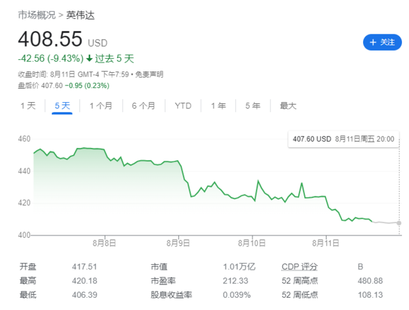The height and width of the screenshot is (310, 409).
Task: Click the 440 y-axis label
Action: 24,171
